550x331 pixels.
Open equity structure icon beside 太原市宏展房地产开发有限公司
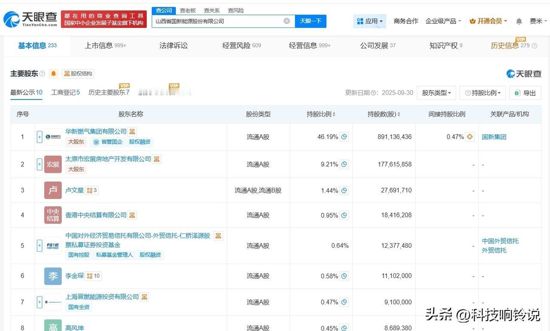(157, 159)
